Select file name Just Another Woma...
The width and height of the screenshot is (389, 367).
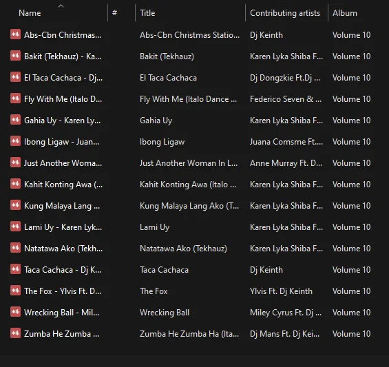click(63, 163)
